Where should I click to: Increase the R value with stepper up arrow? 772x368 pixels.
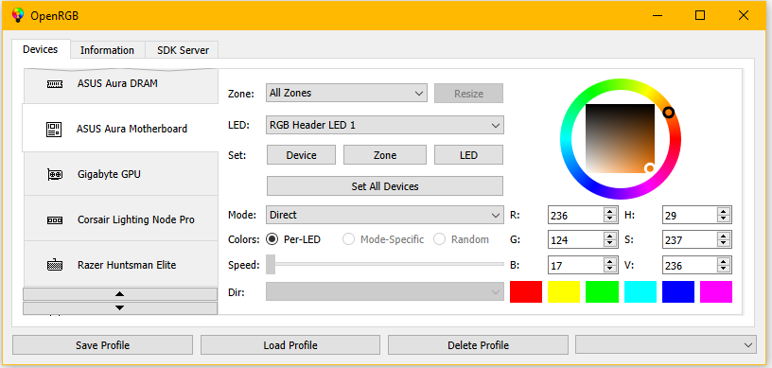(x=610, y=211)
